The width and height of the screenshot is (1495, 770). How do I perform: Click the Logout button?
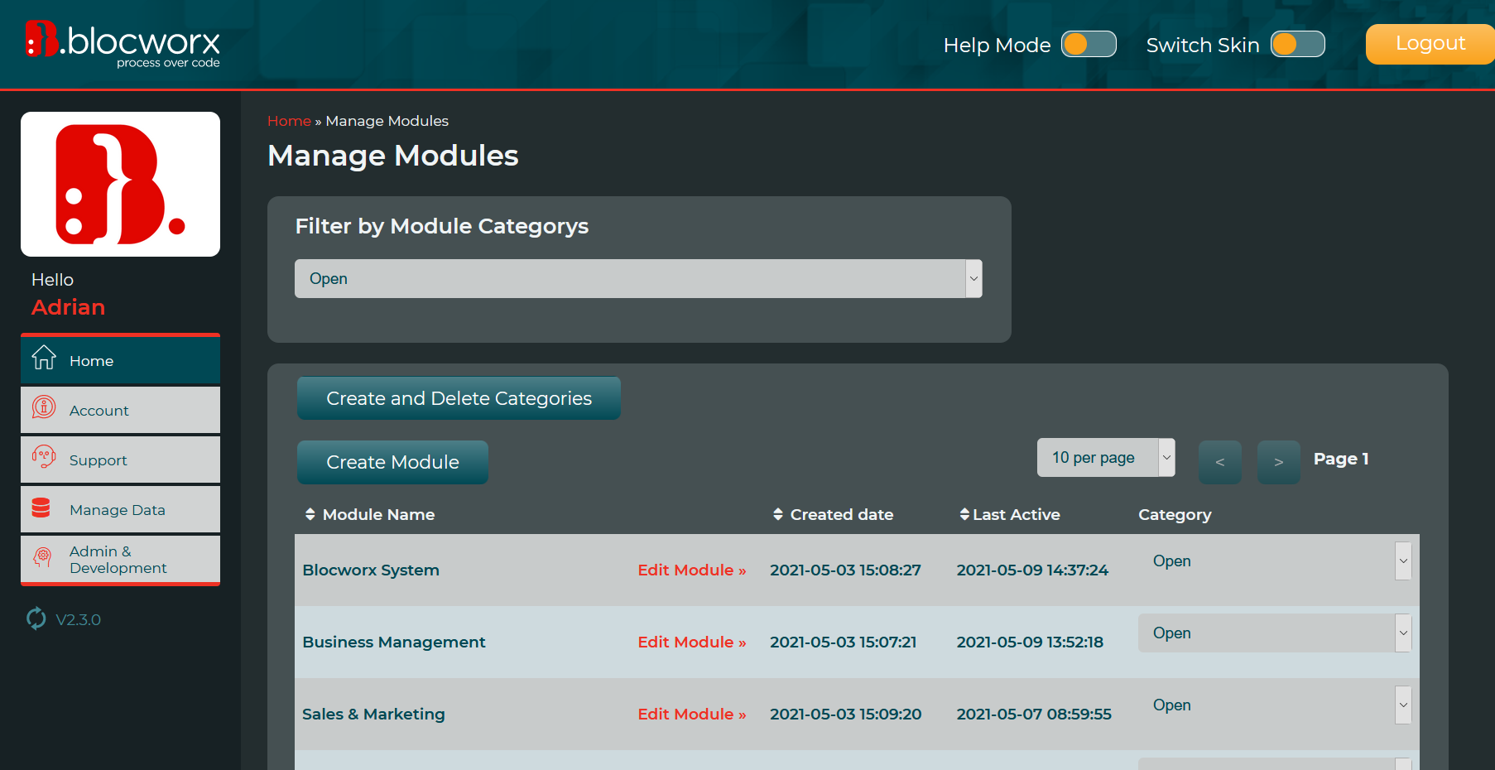(1430, 44)
